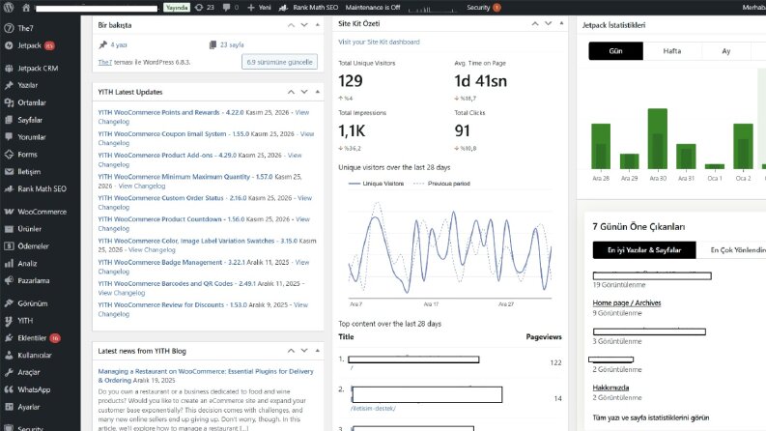Open YITH WooCommerce Badge Management link

tap(159, 263)
